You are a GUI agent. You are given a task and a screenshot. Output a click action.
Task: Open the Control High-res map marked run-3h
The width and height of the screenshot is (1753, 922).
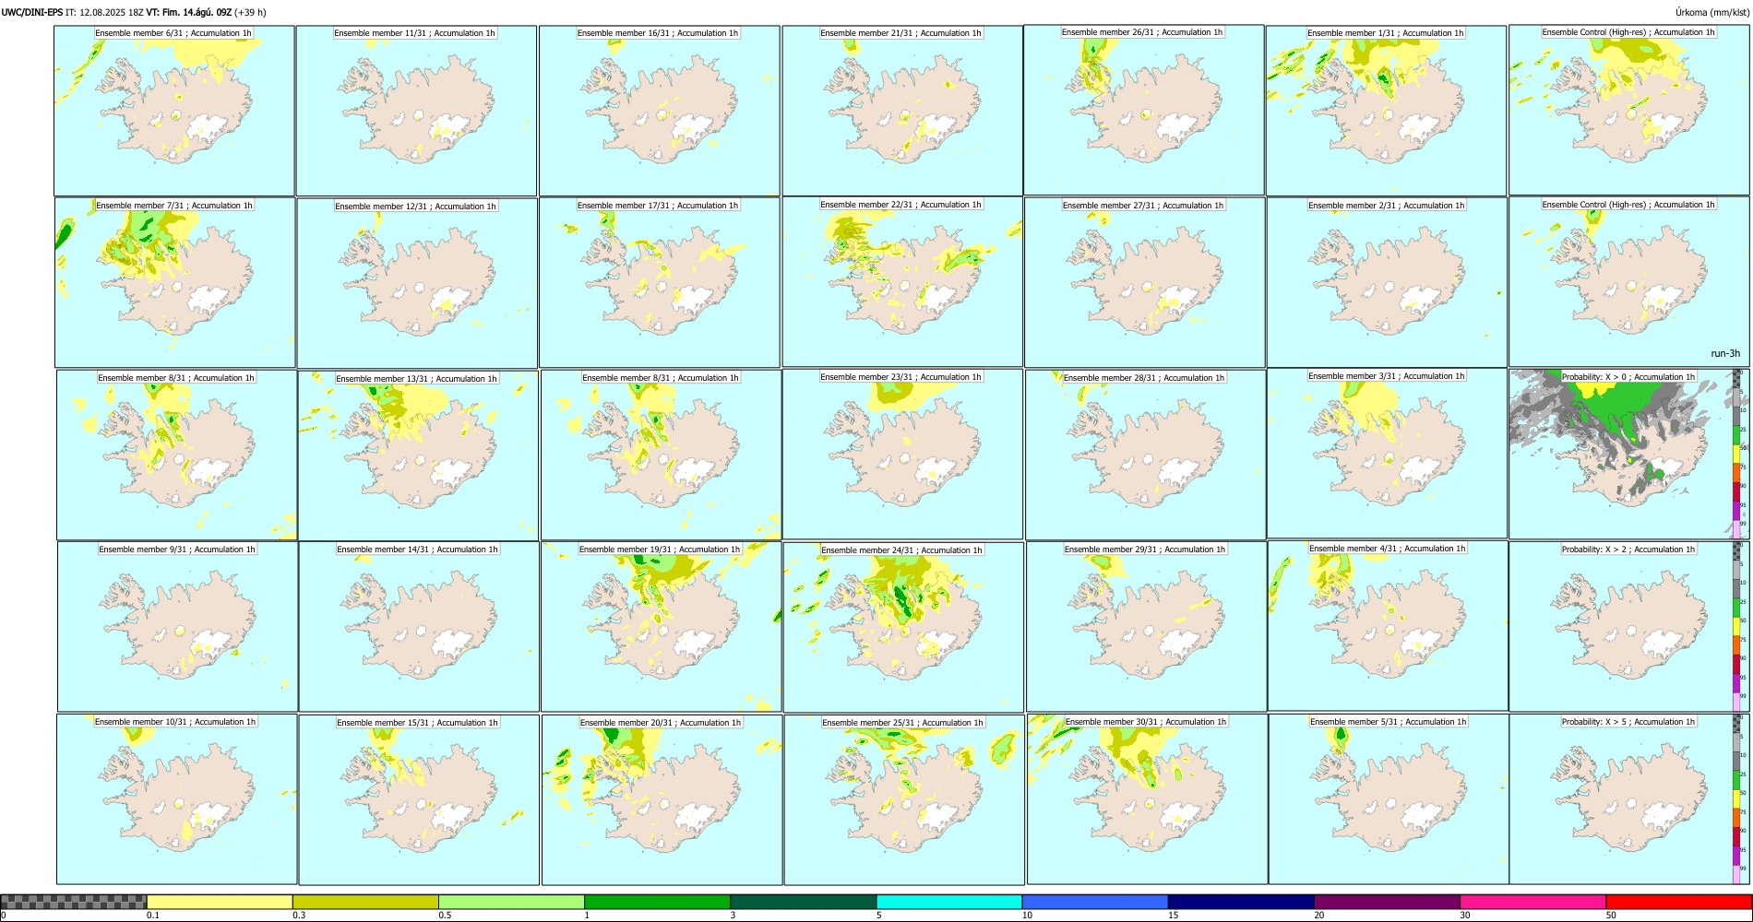click(1628, 282)
